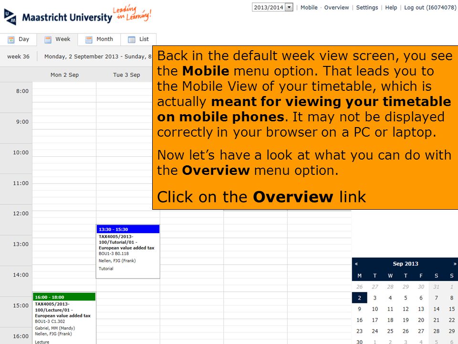The image size is (458, 344).
Task: Switch to the Month tab
Action: (99, 39)
